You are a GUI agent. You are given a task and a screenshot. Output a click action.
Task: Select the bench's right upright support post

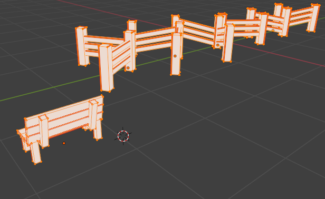[93, 115]
